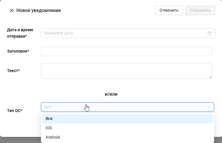Close the Новое уведомление dialog with X
The image size is (222, 143).
point(12,11)
